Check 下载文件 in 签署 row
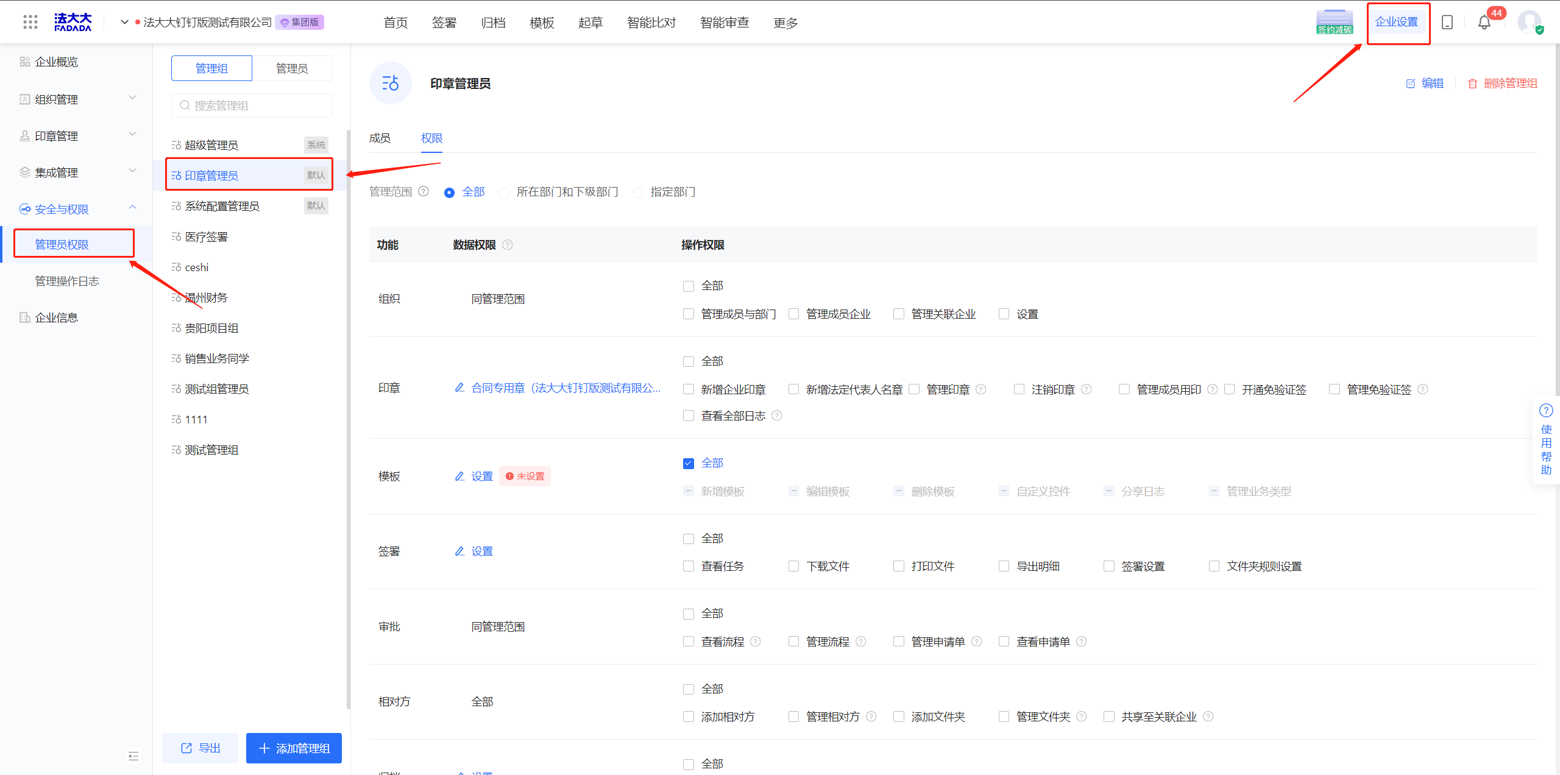The height and width of the screenshot is (775, 1560). click(x=793, y=566)
